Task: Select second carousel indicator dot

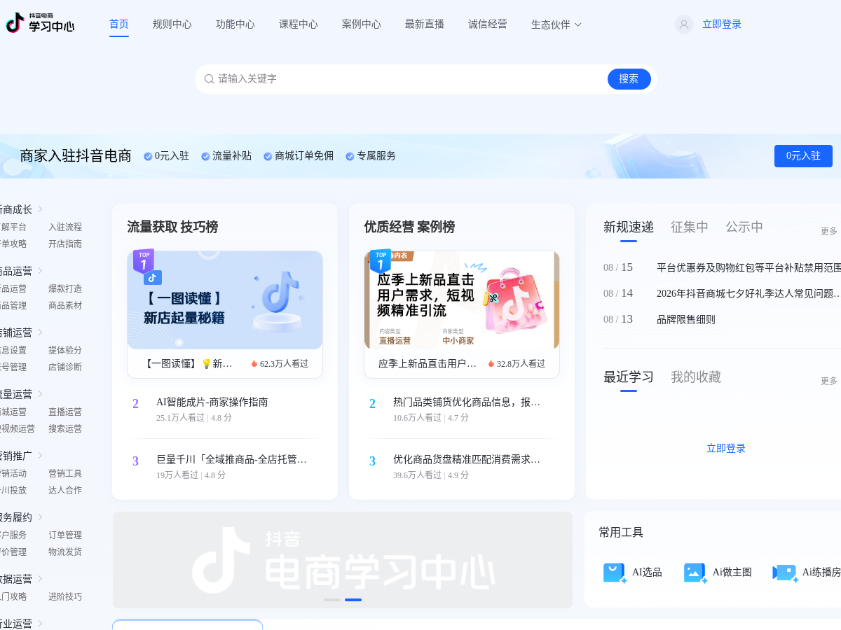Action: (353, 600)
